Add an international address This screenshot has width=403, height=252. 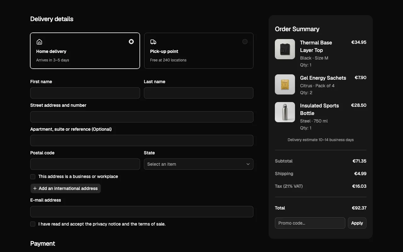click(65, 188)
